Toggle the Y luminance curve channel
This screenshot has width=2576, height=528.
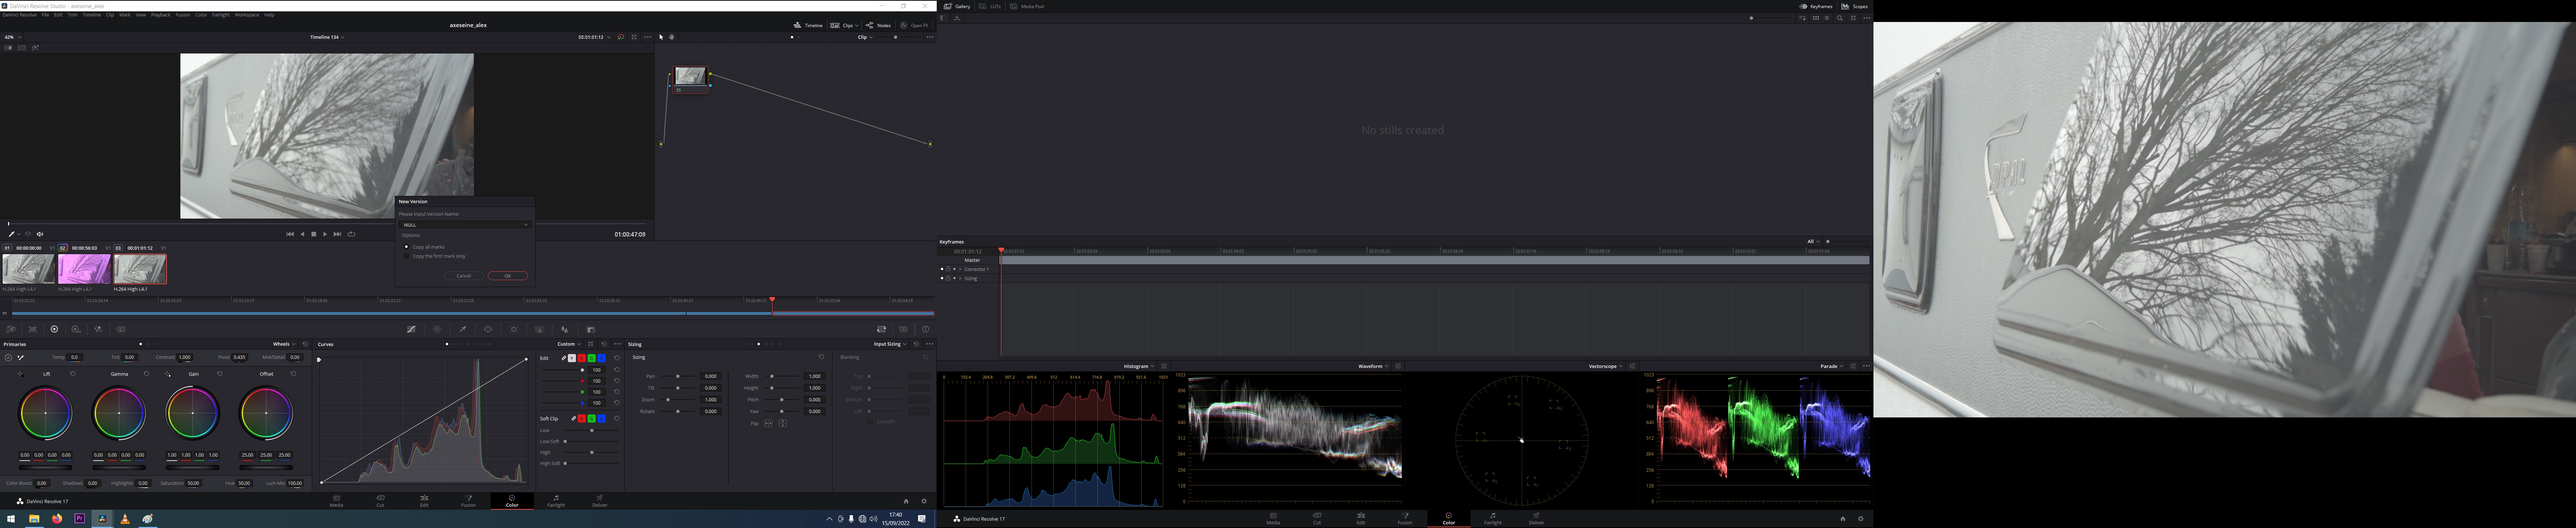[572, 358]
